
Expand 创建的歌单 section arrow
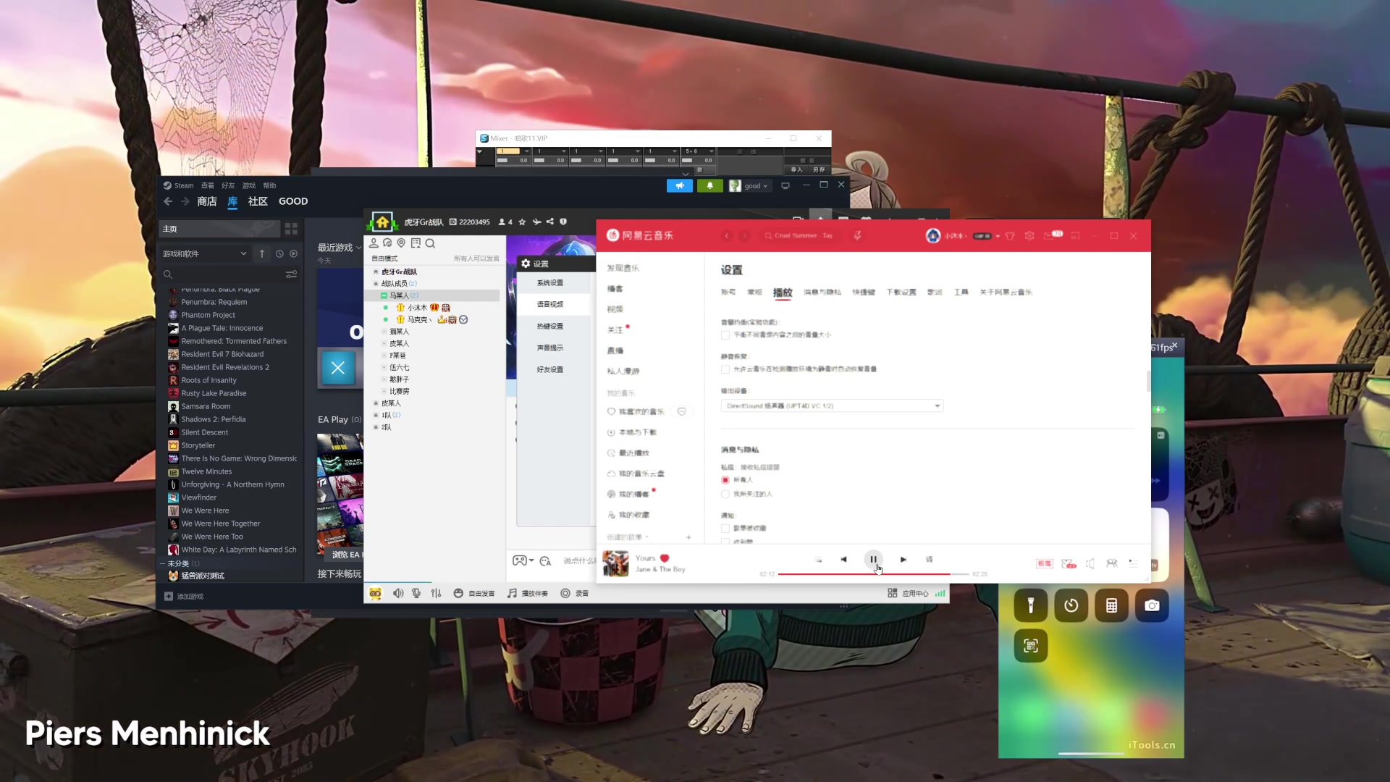pos(646,537)
